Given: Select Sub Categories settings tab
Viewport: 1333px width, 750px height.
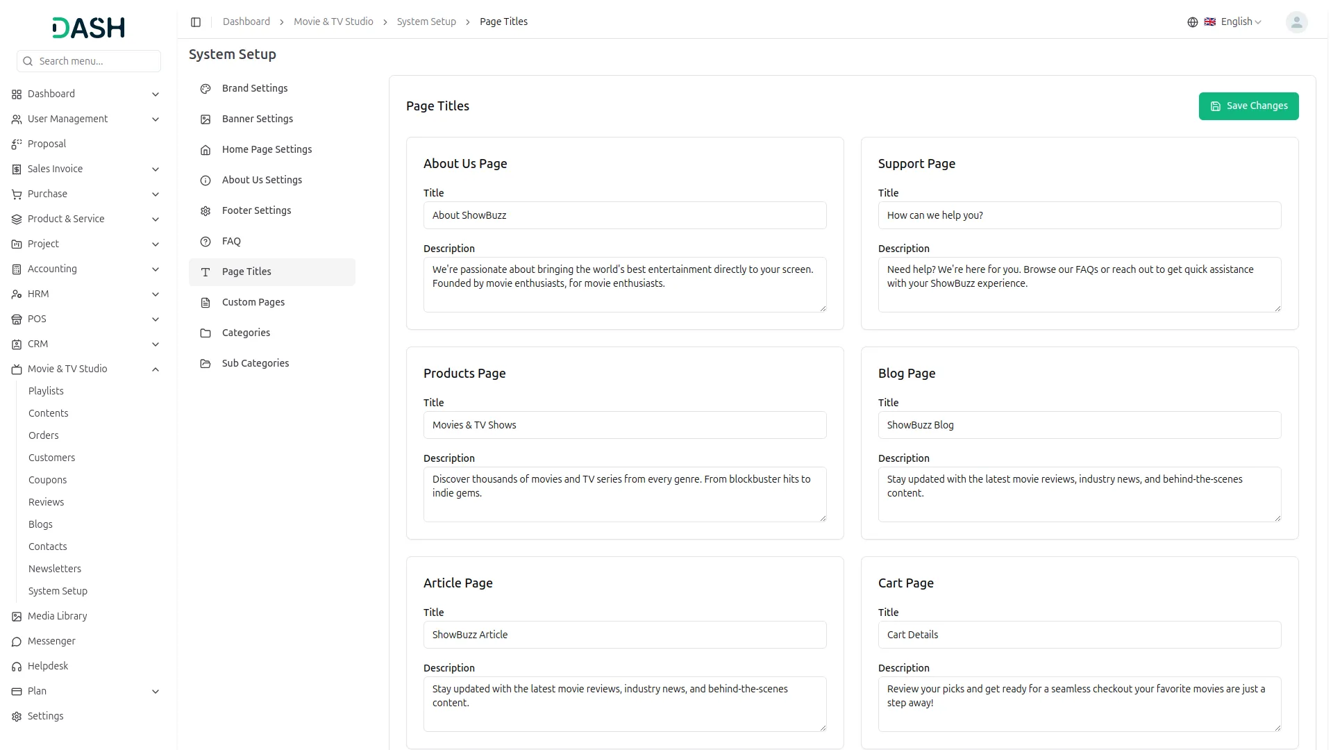Looking at the screenshot, I should pos(255,363).
